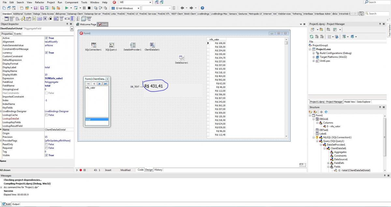Open Object Inspector component selector dropdown
391x207 pixels.
pyautogui.click(x=72, y=29)
